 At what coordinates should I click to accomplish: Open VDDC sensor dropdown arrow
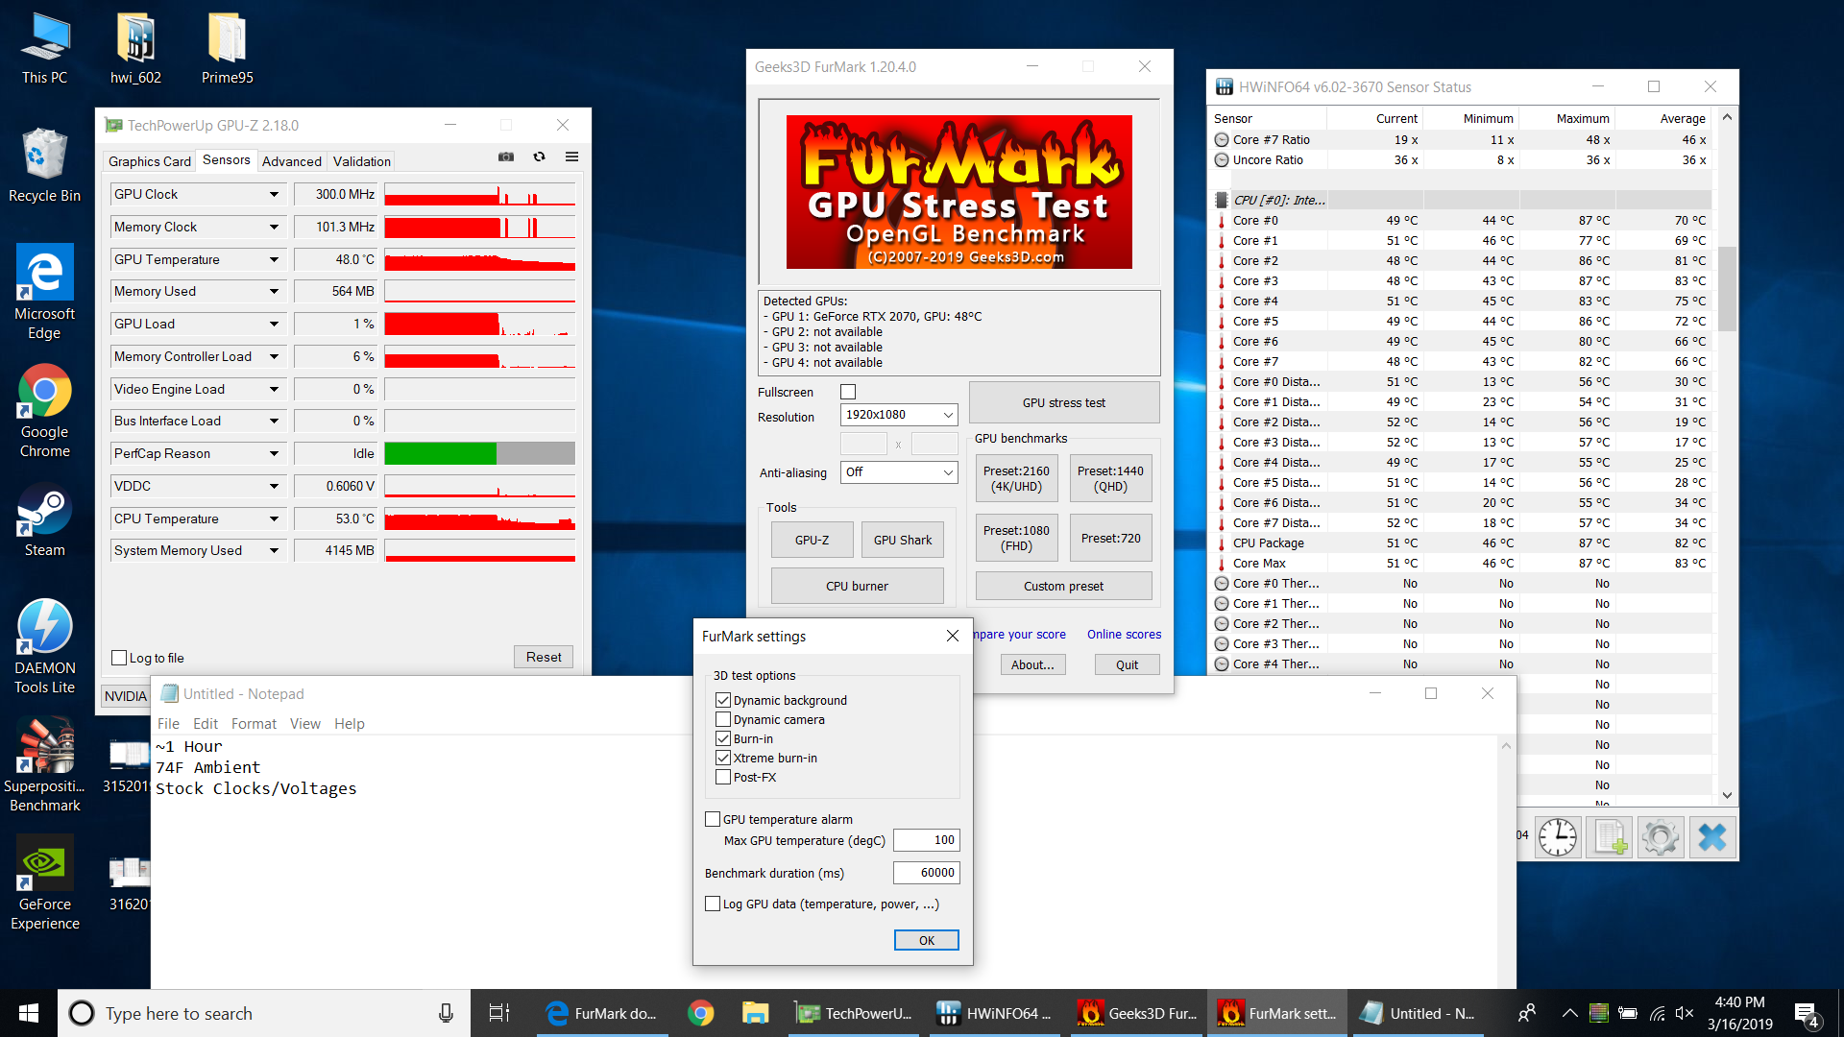274,487
